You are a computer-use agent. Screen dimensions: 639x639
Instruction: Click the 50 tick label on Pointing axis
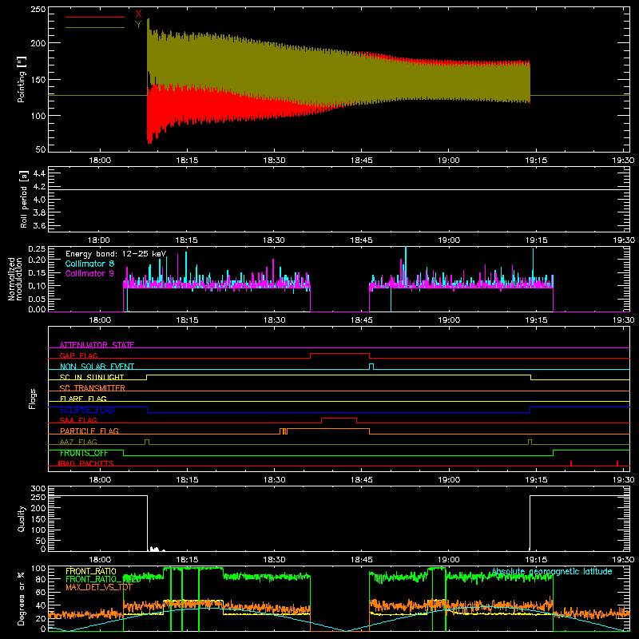41,149
